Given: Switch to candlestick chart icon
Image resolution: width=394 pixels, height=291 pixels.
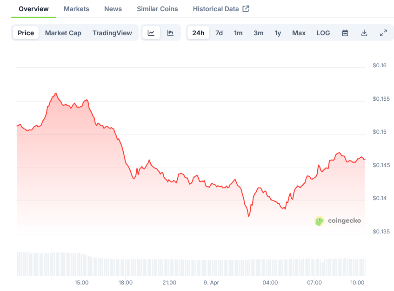Looking at the screenshot, I should (170, 33).
